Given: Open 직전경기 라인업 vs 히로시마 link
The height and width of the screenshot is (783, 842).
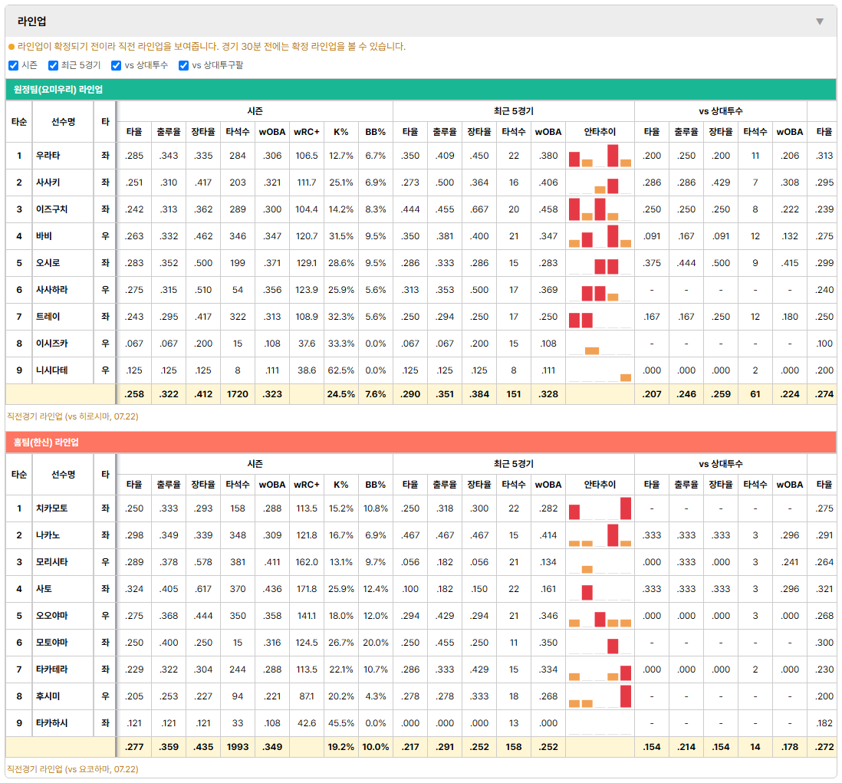Looking at the screenshot, I should 73,416.
